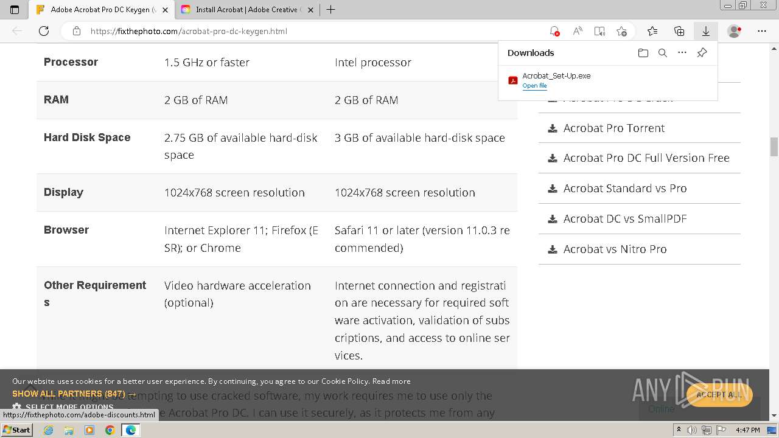Open Acrobat Standard vs Pro link
This screenshot has height=438, width=779.
click(x=625, y=189)
